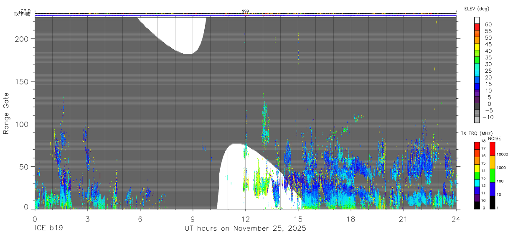This screenshot has width=513, height=237.
Task: Click the 1000 label on NOISE legend
Action: pos(501,168)
